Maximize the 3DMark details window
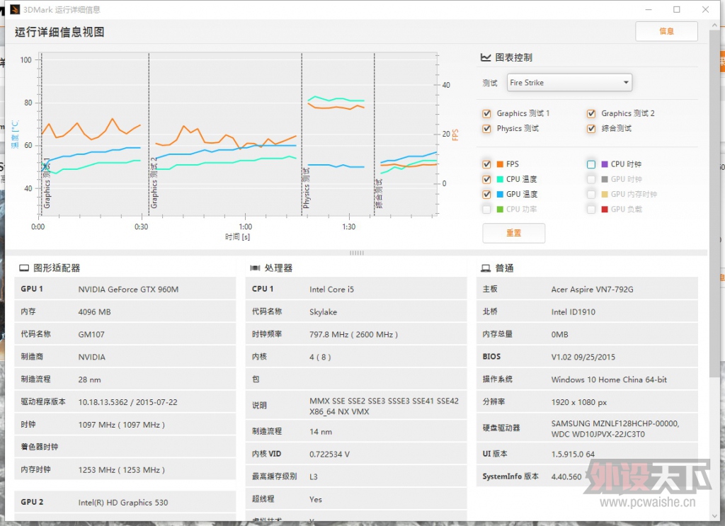The width and height of the screenshot is (725, 526). [x=676, y=9]
